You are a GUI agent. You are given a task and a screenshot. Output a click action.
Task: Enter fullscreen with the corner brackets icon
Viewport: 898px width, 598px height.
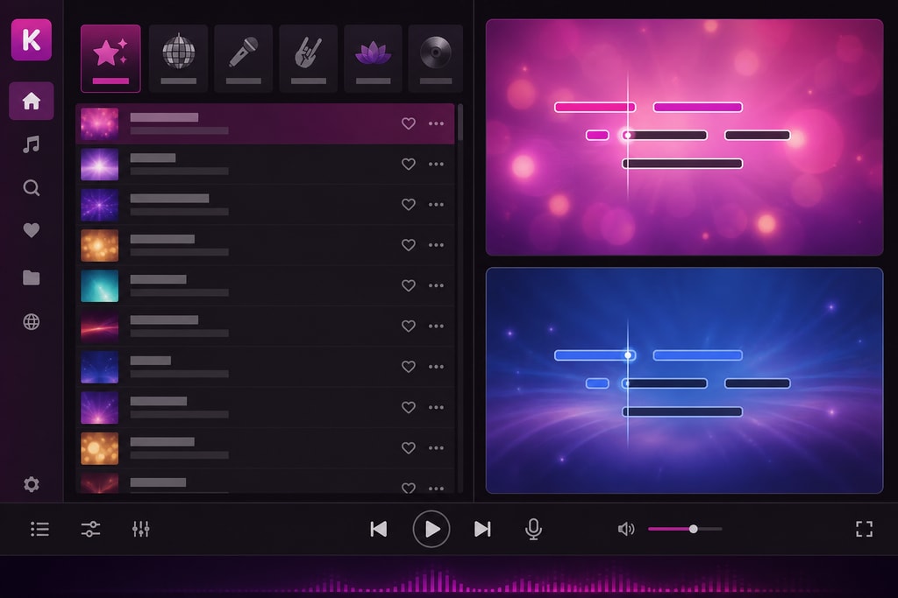[864, 529]
